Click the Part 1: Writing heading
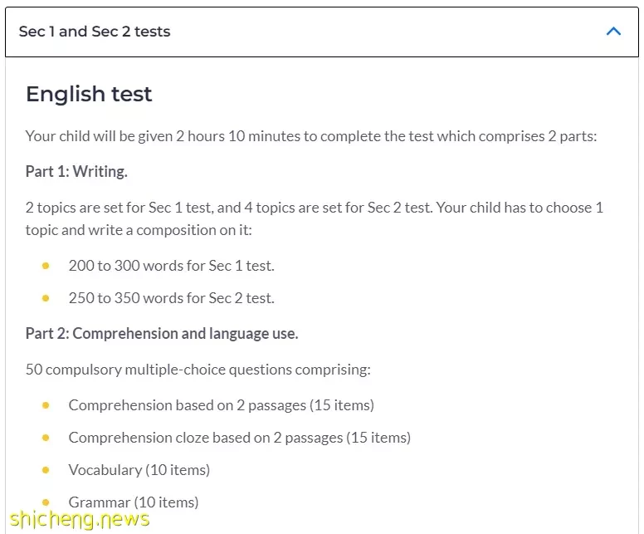644x534 pixels. point(76,172)
